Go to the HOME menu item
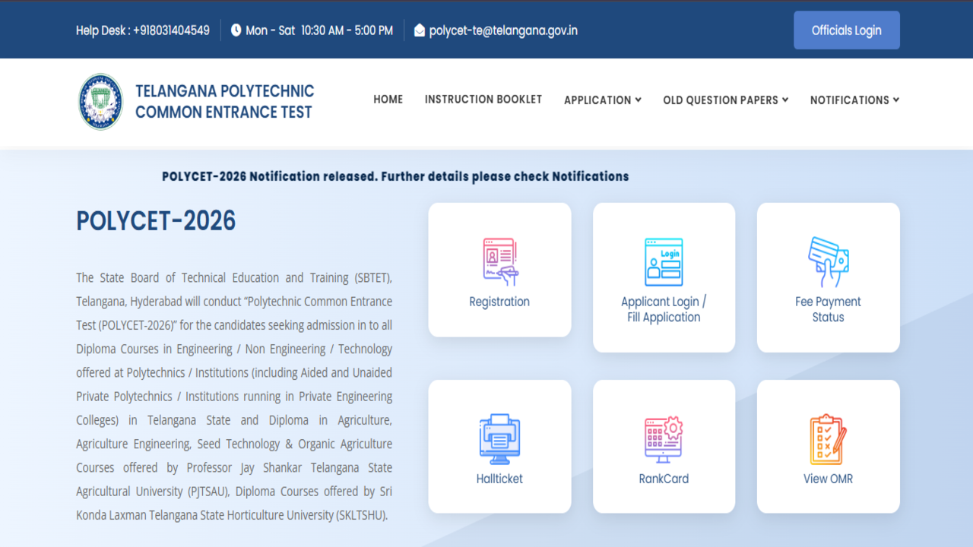Screen dimensions: 973x547 click(388, 100)
